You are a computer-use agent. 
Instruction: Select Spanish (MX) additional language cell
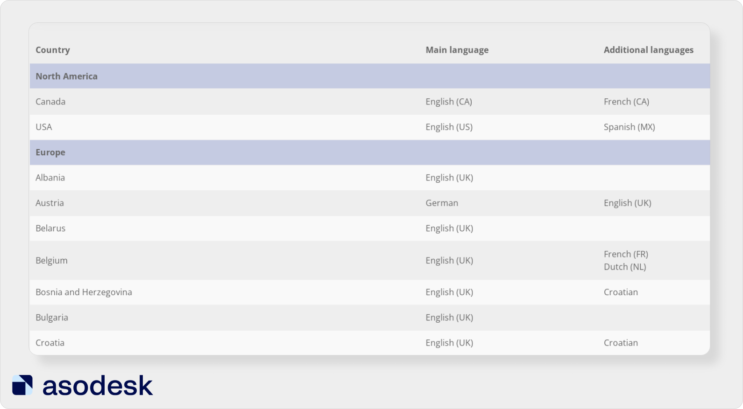[629, 127]
